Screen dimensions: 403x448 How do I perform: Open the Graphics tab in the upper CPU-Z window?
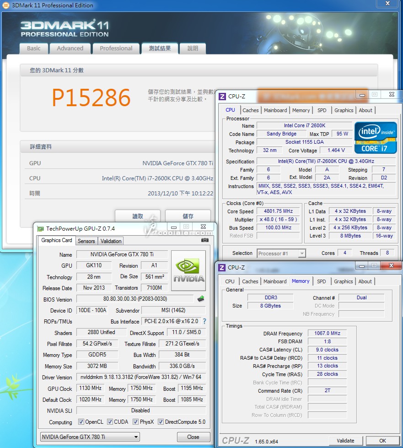(344, 110)
